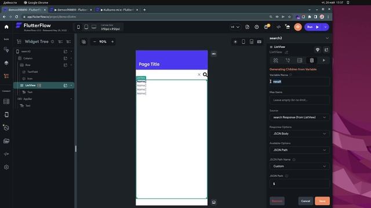Select AppBar in widget tree
Image resolution: width=371 pixels, height=208 pixels.
pyautogui.click(x=27, y=99)
